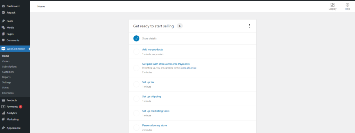Go to WooCommerce Orders
Image resolution: width=355 pixels, height=133 pixels.
tap(6, 61)
